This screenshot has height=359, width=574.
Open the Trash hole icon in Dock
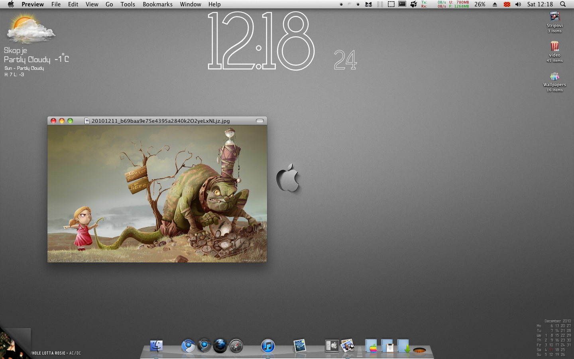tap(419, 350)
